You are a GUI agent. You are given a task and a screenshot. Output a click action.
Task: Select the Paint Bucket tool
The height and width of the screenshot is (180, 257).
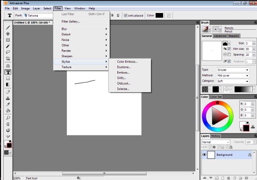[x=8, y=111]
